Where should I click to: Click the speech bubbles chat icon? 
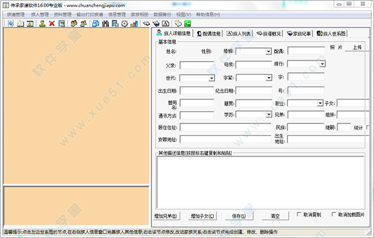tap(178, 24)
